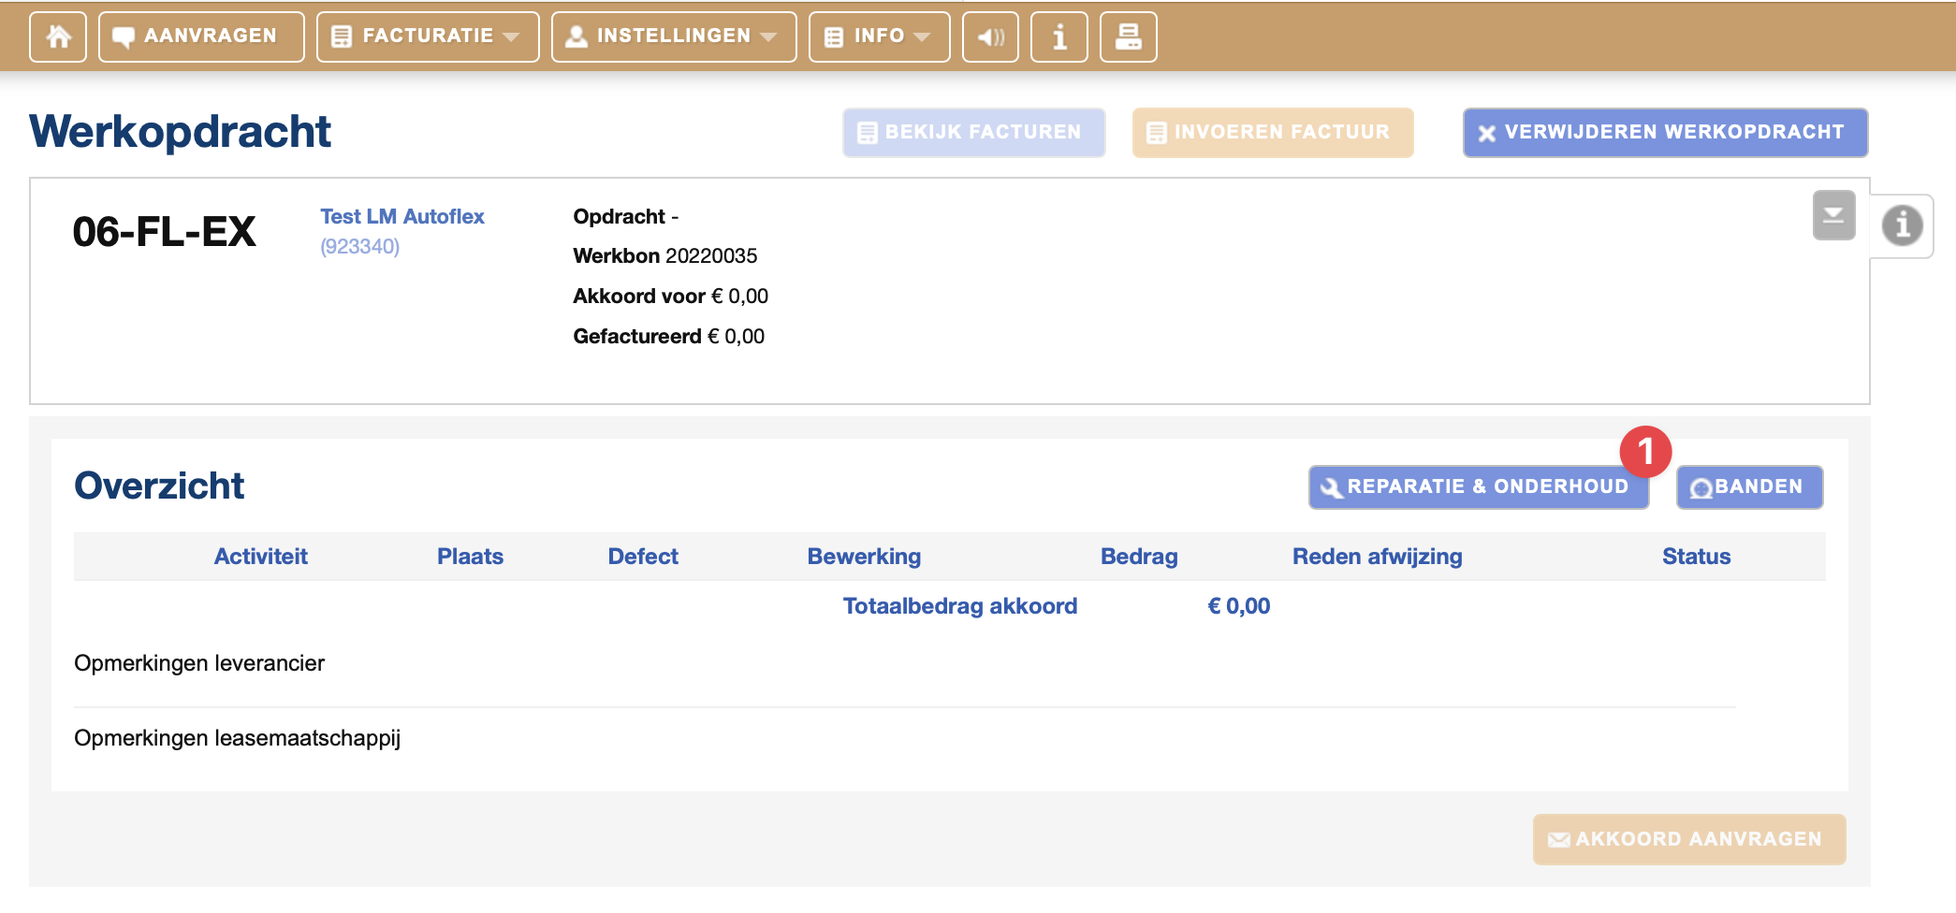Open the info 'i' toolbar icon

pos(1058,37)
